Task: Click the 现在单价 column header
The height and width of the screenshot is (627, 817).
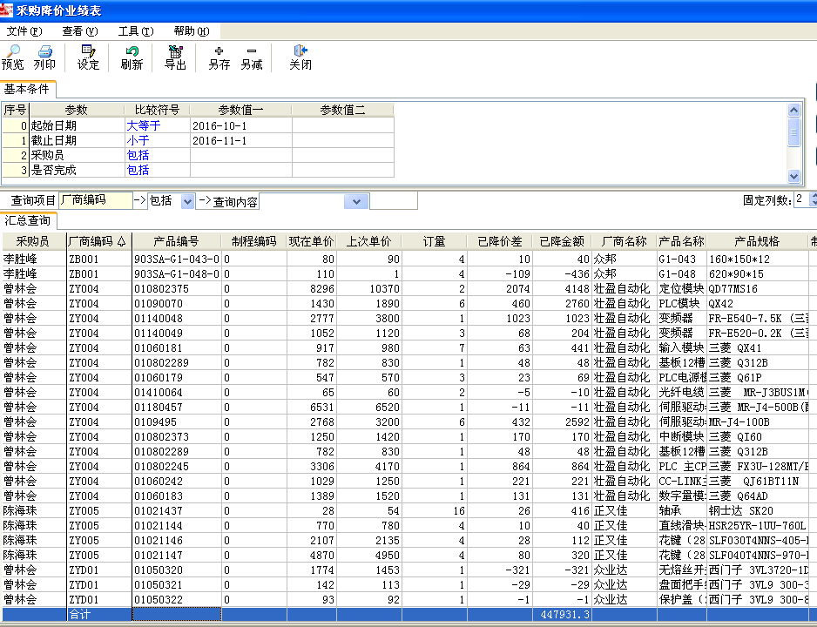Action: 311,241
